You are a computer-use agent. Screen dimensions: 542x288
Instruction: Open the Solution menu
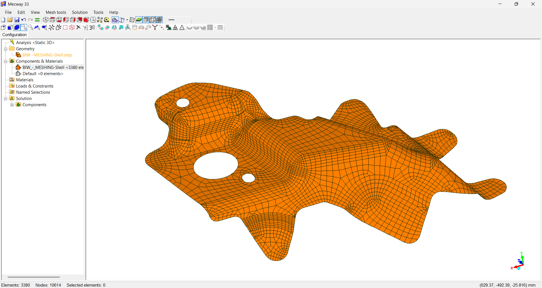tap(80, 12)
